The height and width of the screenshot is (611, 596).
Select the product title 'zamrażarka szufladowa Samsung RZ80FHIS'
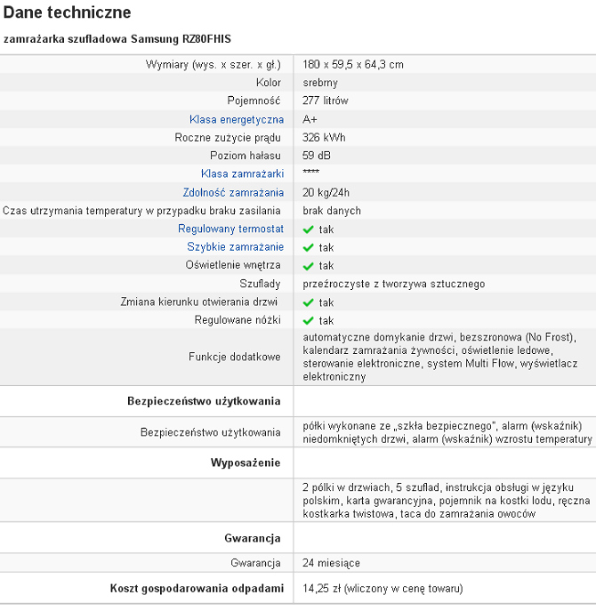pos(117,39)
